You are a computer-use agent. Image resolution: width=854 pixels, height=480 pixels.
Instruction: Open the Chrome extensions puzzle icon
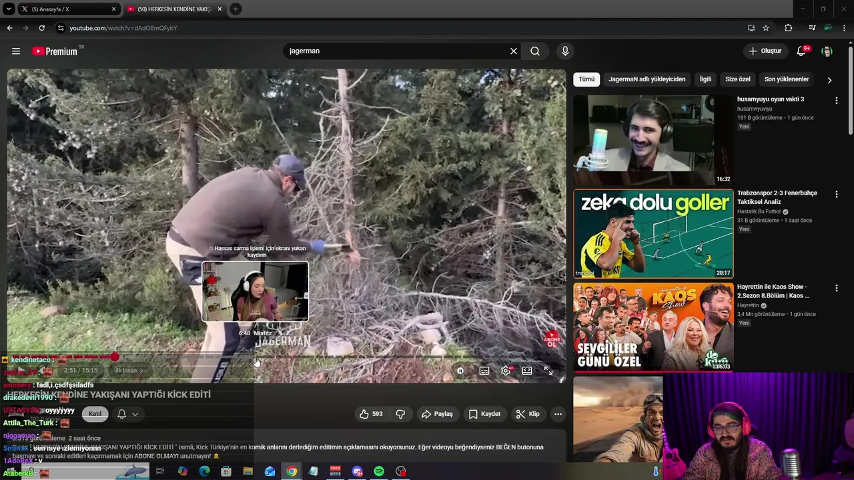[x=789, y=28]
